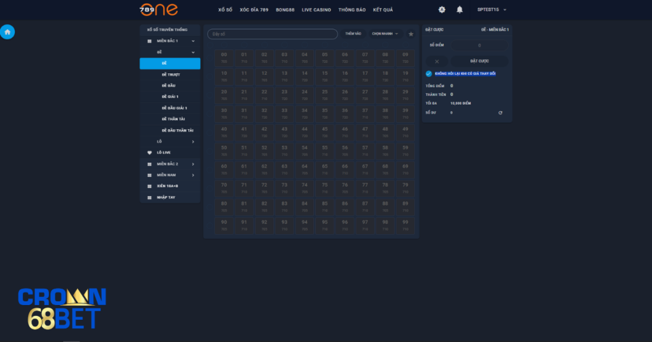Open the 789 One logo homepage
This screenshot has width=652, height=342.
coord(159,10)
